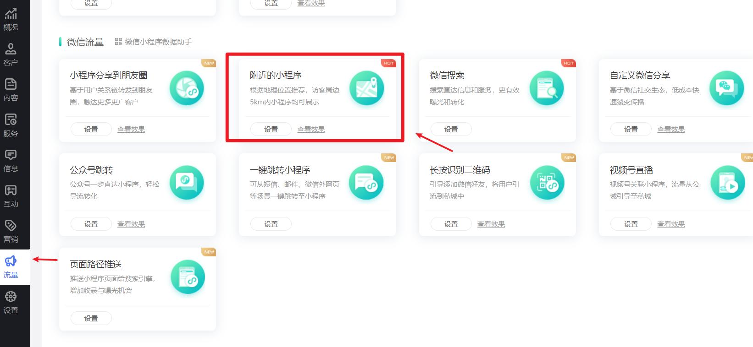The image size is (753, 347).
Task: Open 内容 content in the sidebar
Action: click(11, 90)
